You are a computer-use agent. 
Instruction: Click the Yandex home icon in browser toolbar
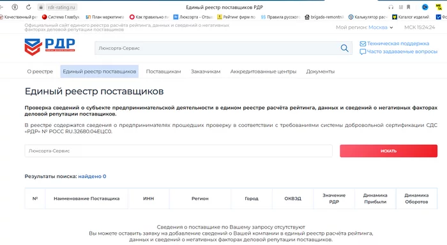(x=15, y=7)
